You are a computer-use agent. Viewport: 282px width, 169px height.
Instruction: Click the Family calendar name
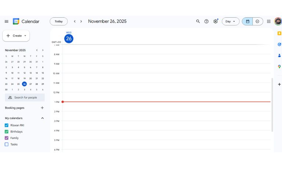tap(14, 138)
